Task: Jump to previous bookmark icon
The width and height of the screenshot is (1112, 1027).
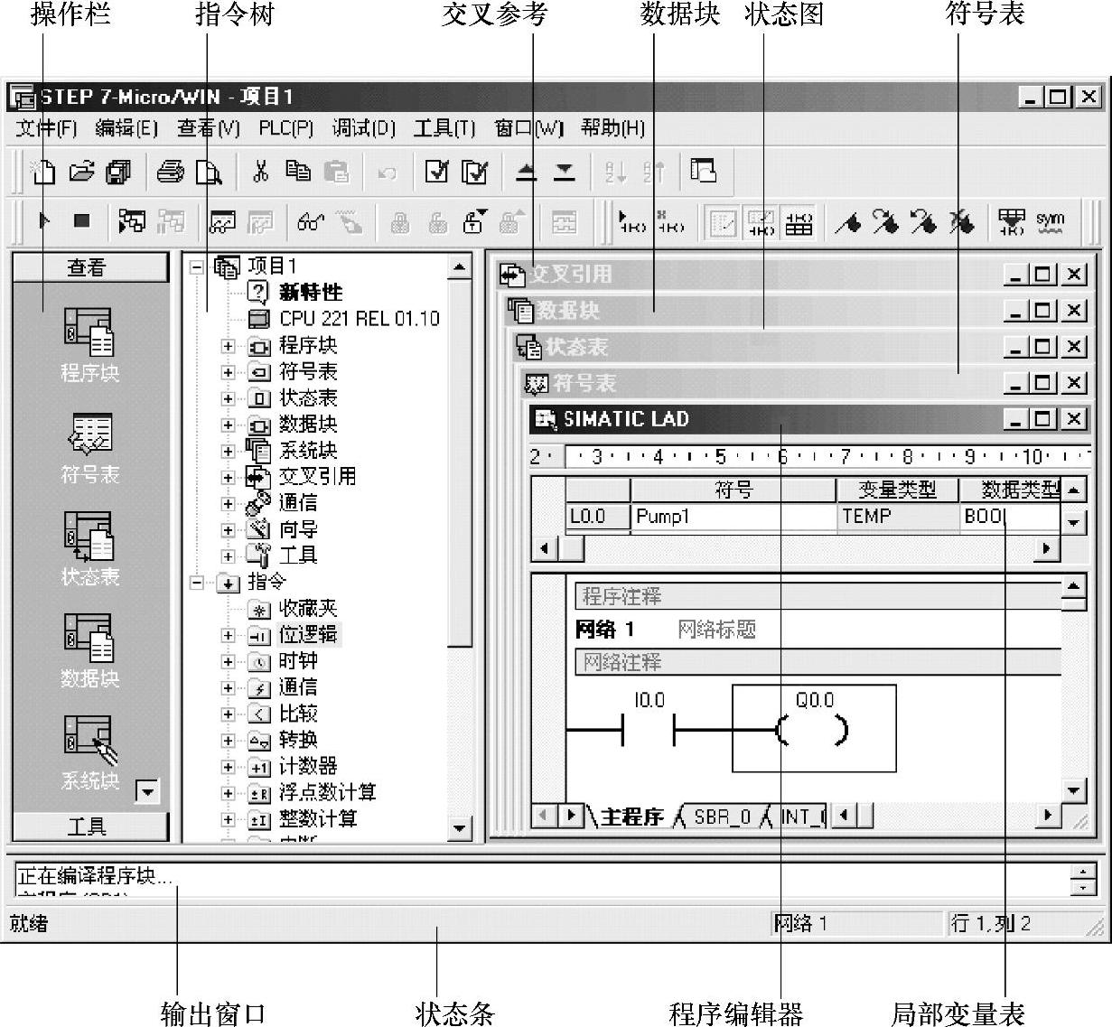Action: tap(923, 222)
